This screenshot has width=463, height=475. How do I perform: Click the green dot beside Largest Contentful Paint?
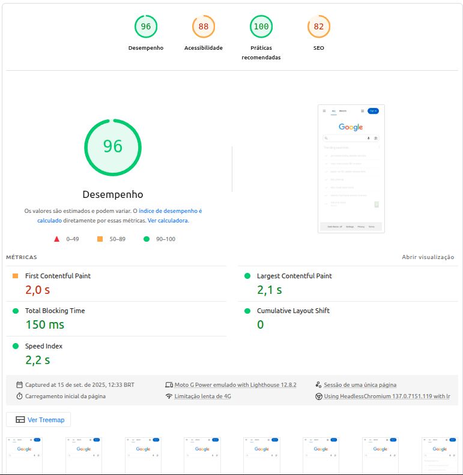point(247,276)
